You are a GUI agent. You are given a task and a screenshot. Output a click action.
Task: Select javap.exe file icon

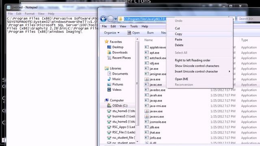click(147, 101)
